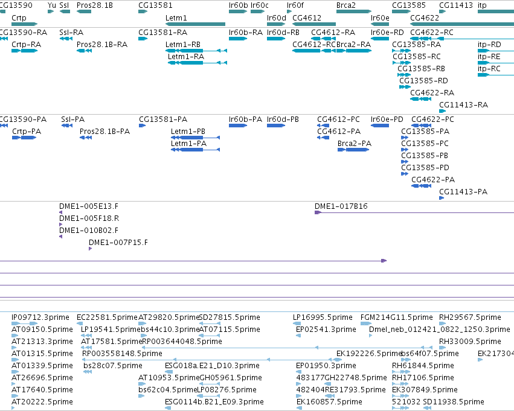514x411 pixels.
Task: Click the 'EK307849.5prime' EST label
Action: coord(425,390)
